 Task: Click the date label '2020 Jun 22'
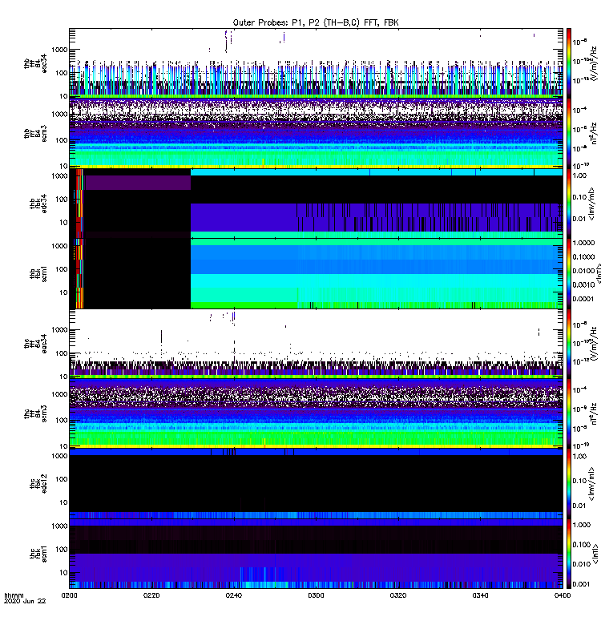tap(25, 602)
